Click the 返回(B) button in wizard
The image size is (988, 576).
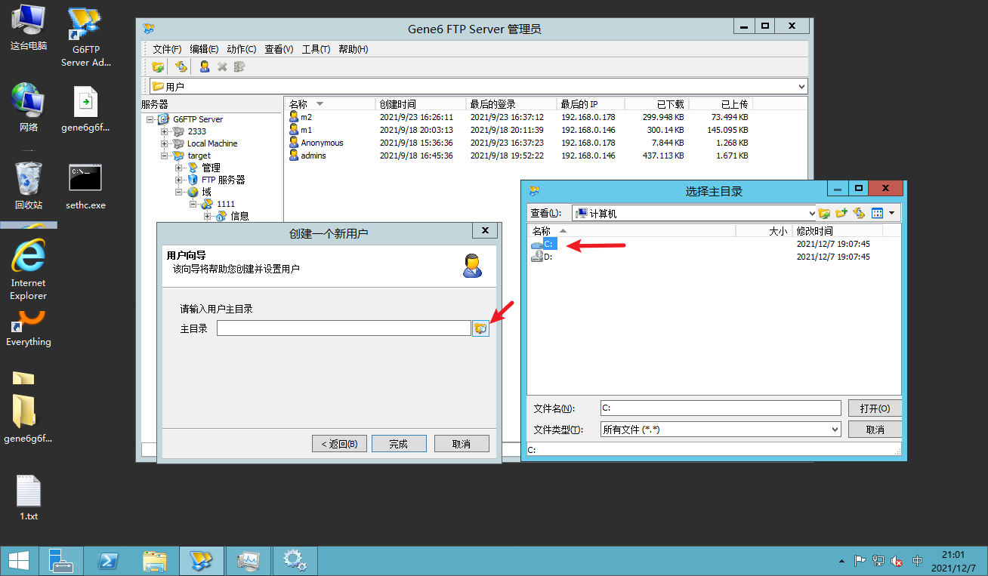(x=339, y=444)
